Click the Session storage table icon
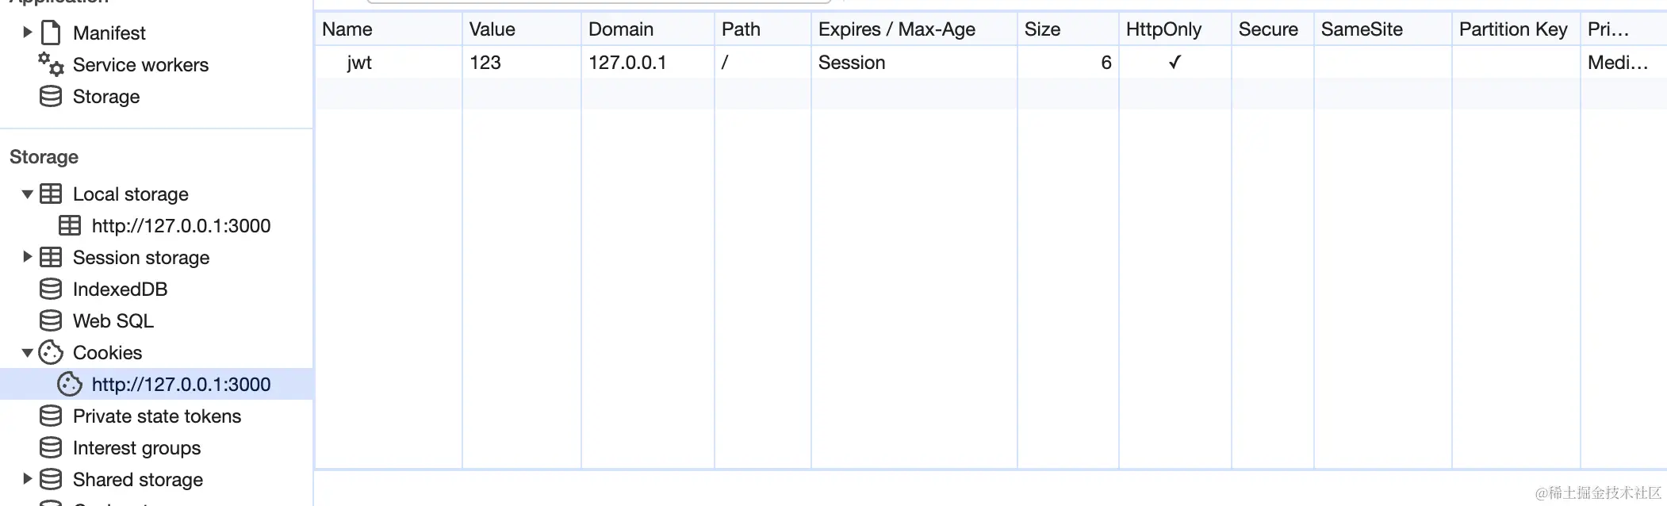Screen dimensions: 1667x506 point(51,257)
